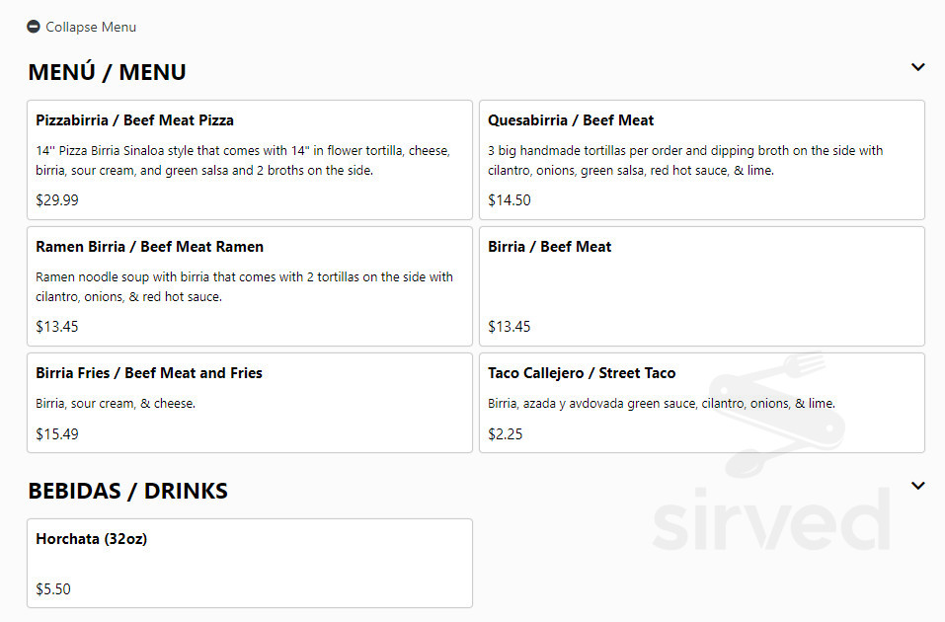Viewport: 945px width, 622px height.
Task: Click the MENÚ / MENU section heading
Action: tap(107, 72)
